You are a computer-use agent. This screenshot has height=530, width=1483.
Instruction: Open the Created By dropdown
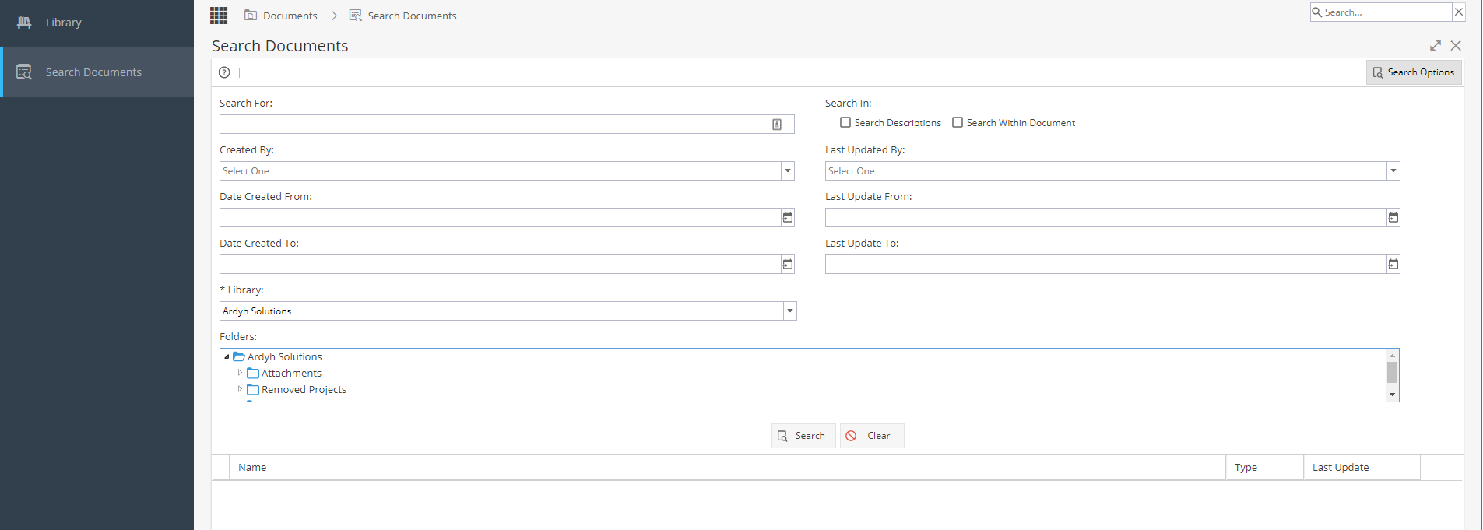click(x=787, y=171)
